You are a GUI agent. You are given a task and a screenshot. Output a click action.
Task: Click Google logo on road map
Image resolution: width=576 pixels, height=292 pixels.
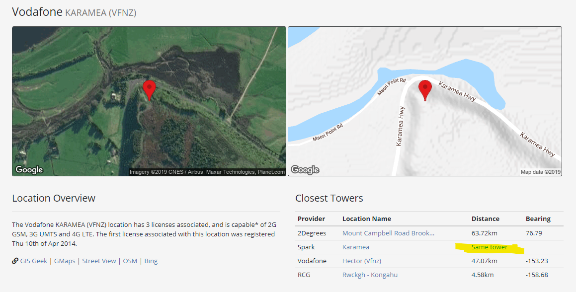pos(305,169)
